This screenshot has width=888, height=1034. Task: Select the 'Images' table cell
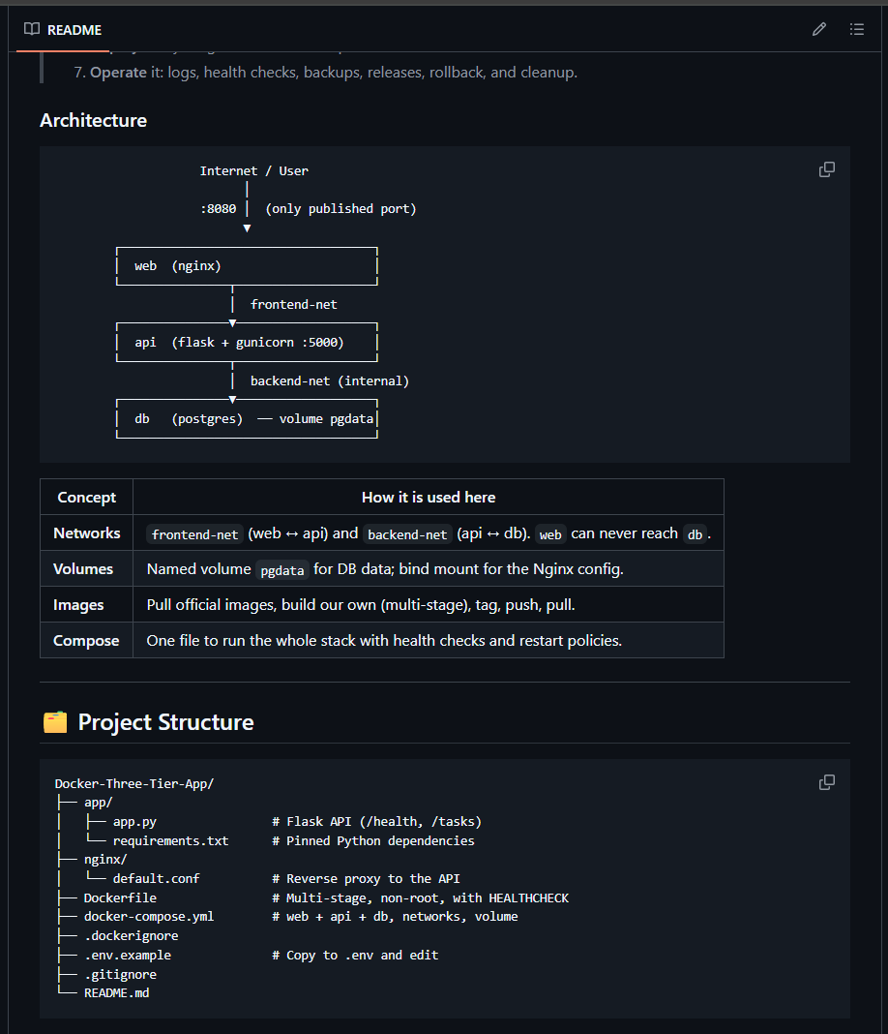[x=86, y=605]
